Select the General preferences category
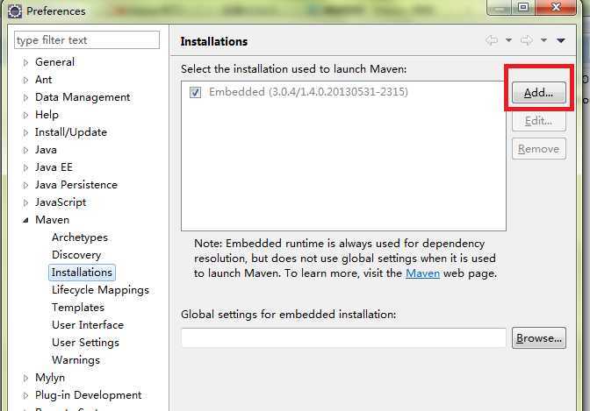The image size is (590, 411). pyautogui.click(x=54, y=62)
